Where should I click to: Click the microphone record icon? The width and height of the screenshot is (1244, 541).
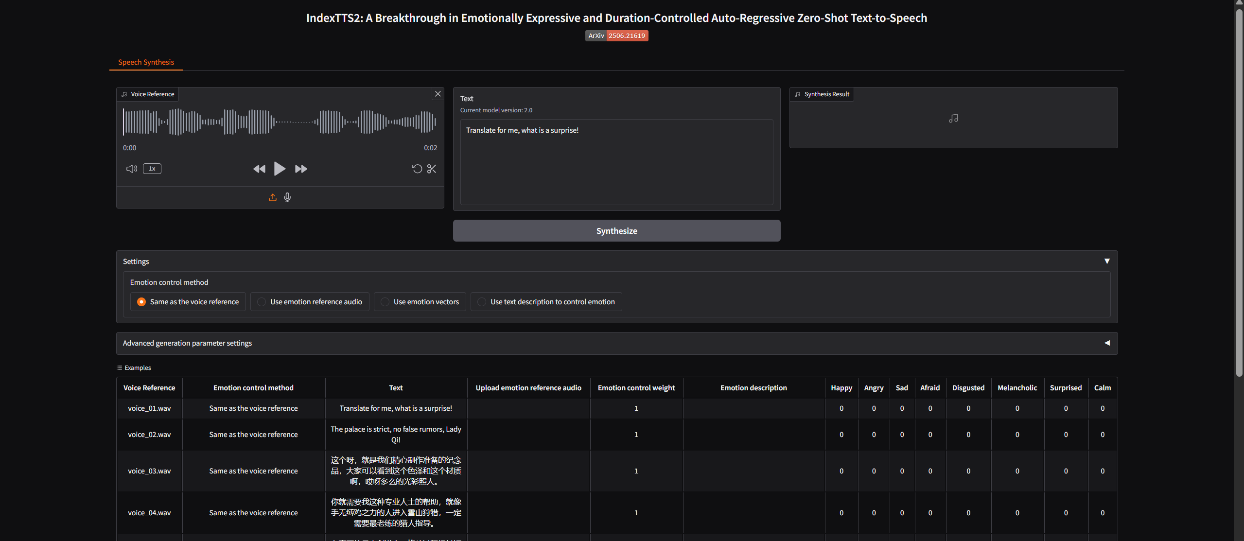pyautogui.click(x=287, y=197)
